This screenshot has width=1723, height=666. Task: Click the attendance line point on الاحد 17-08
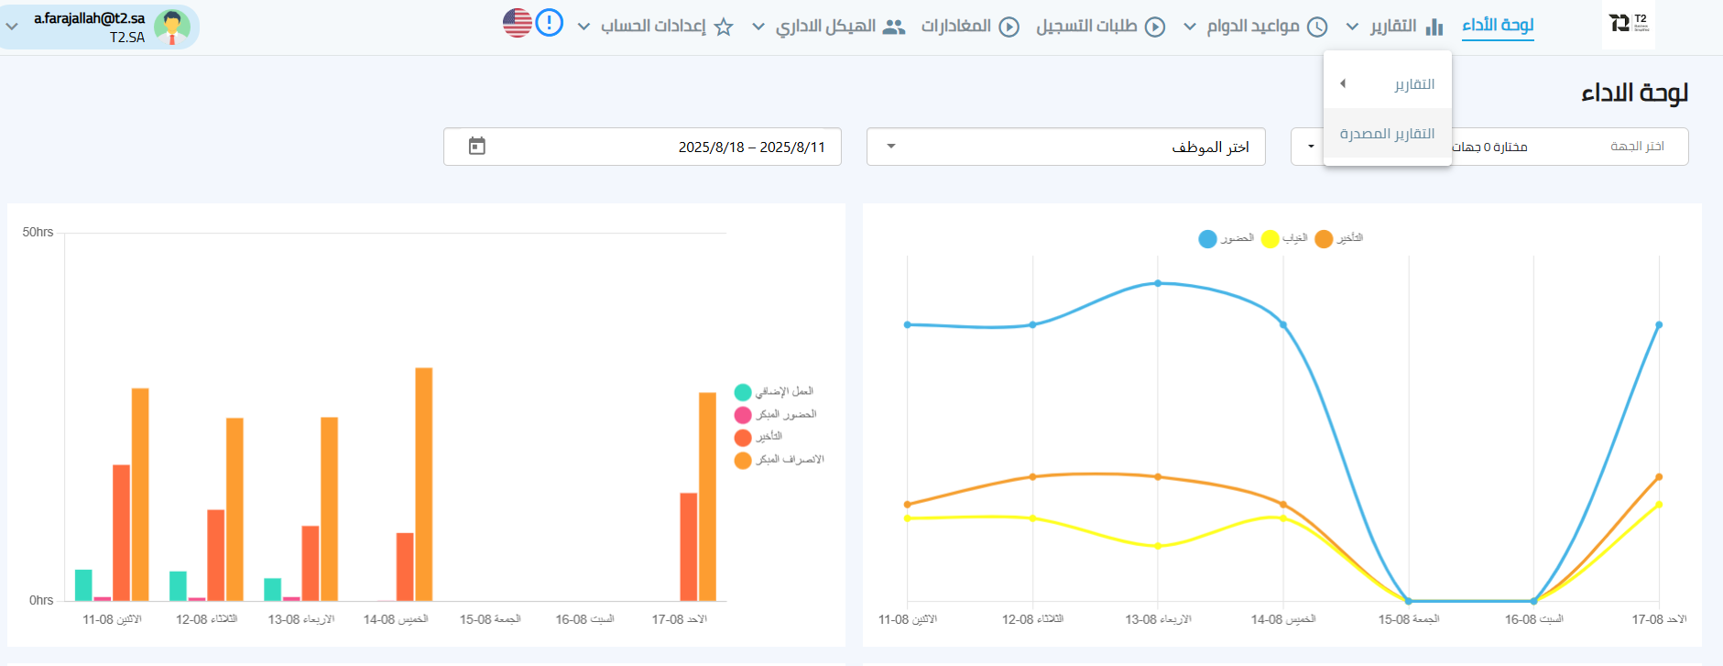coord(1659,325)
